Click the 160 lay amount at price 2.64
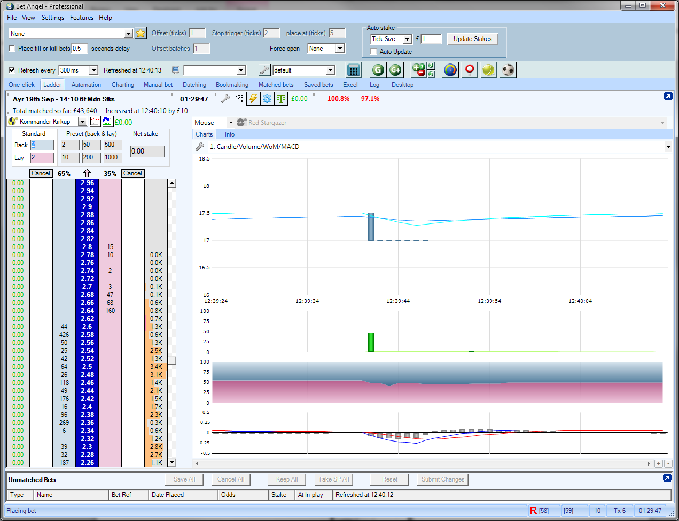 click(110, 311)
